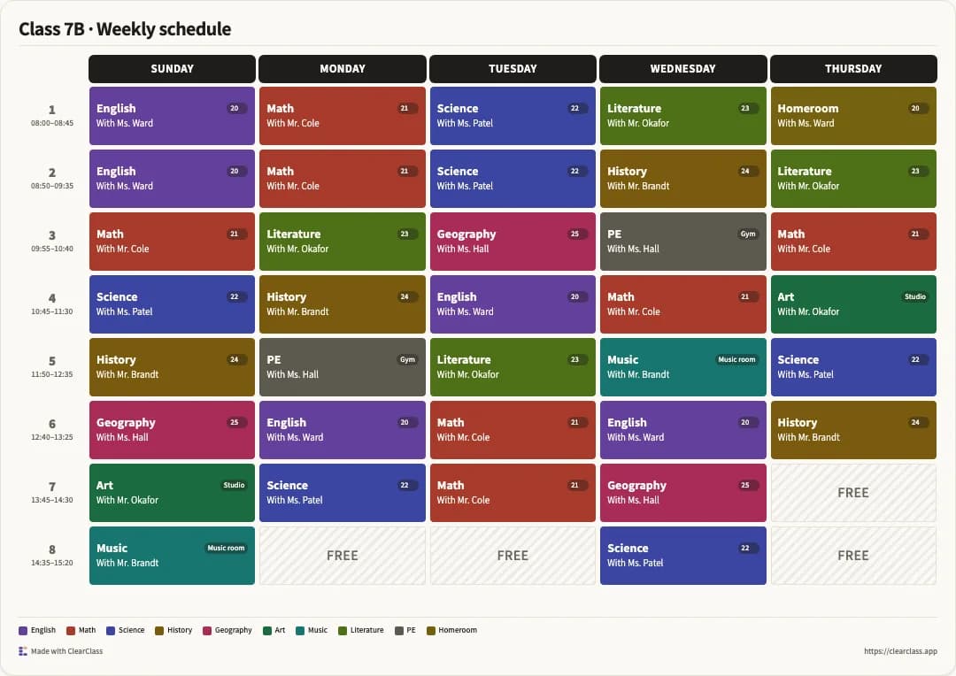This screenshot has width=956, height=676.
Task: Click the Homeroom legend swatch
Action: [x=431, y=630]
